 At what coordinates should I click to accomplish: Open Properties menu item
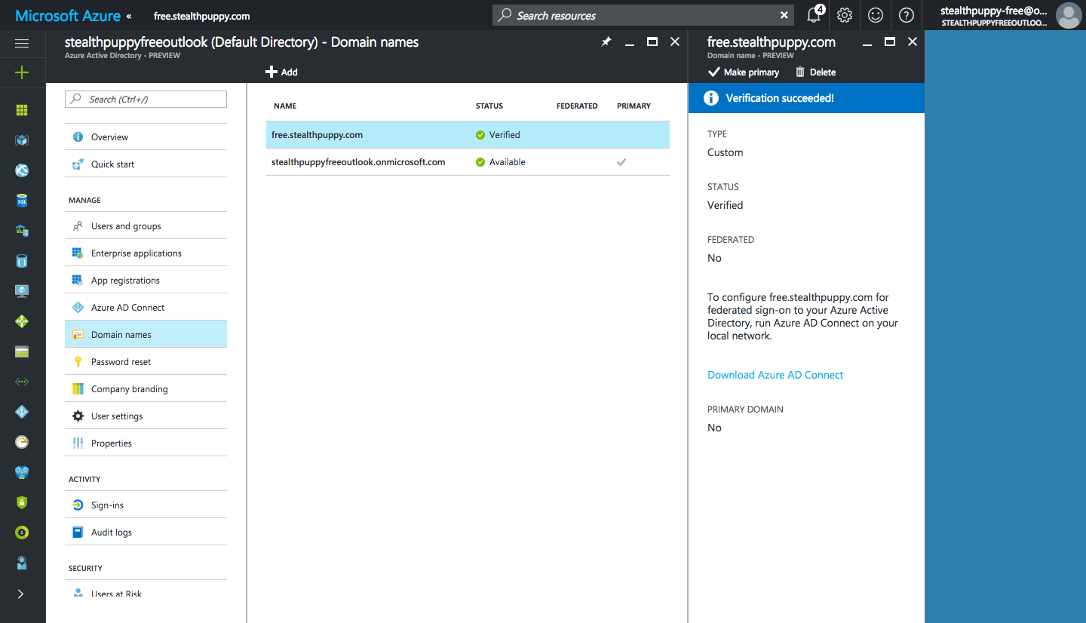[146, 443]
